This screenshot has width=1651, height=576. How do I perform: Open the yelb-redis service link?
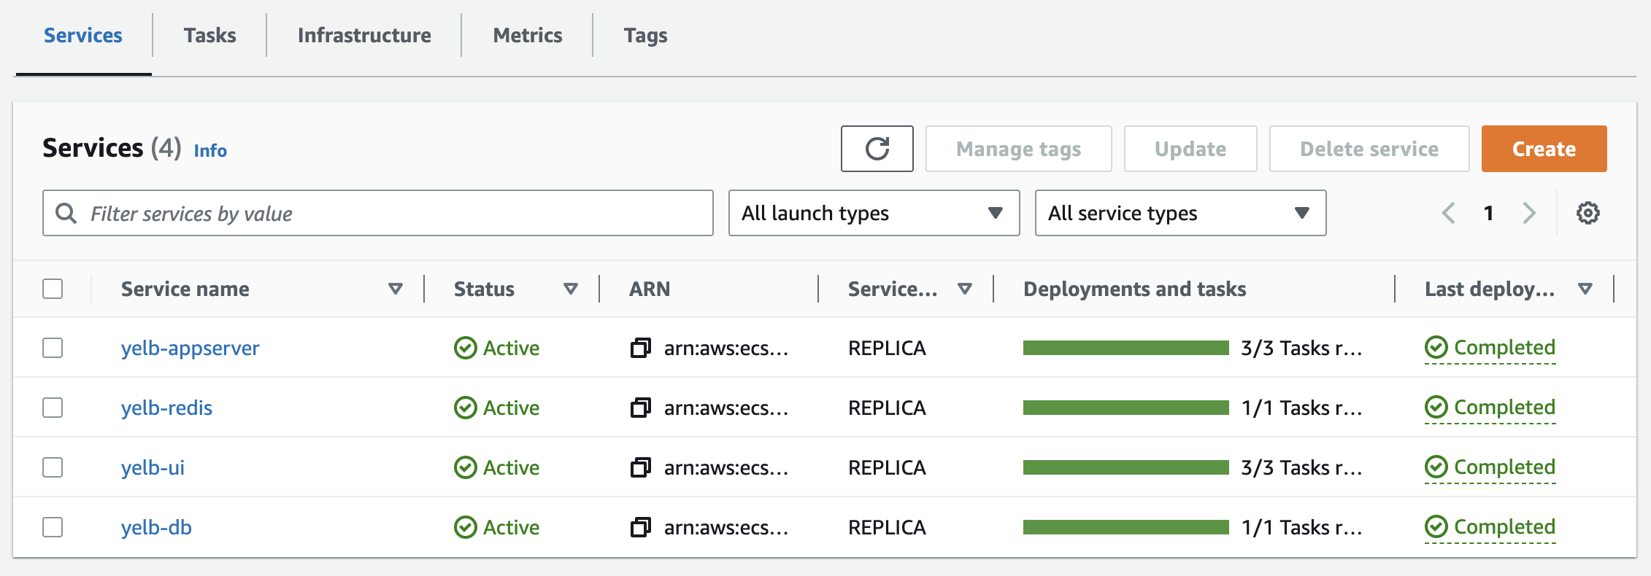coord(166,408)
